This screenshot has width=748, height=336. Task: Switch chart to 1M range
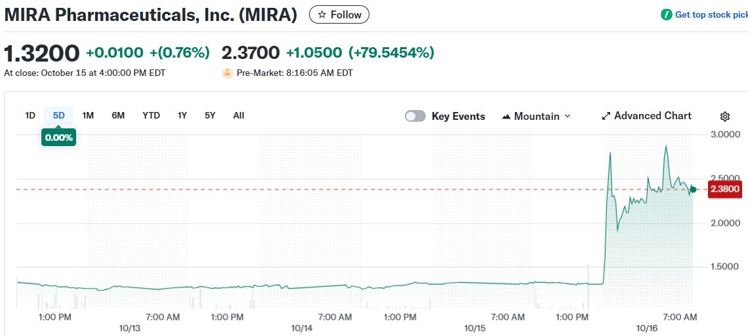coord(88,115)
